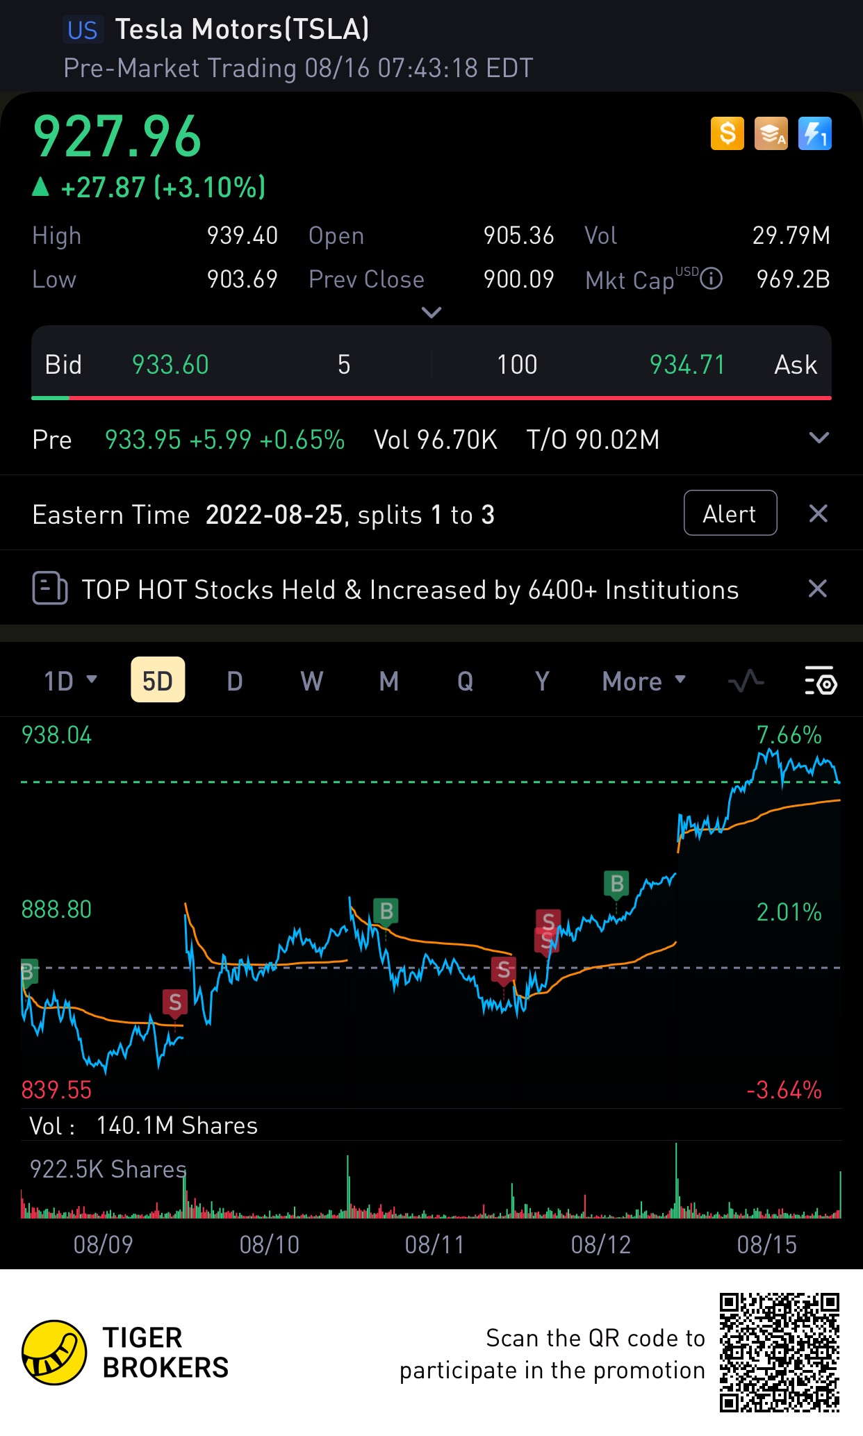Switch to the Q quarterly chart tab
The height and width of the screenshot is (1436, 863).
pyautogui.click(x=465, y=681)
